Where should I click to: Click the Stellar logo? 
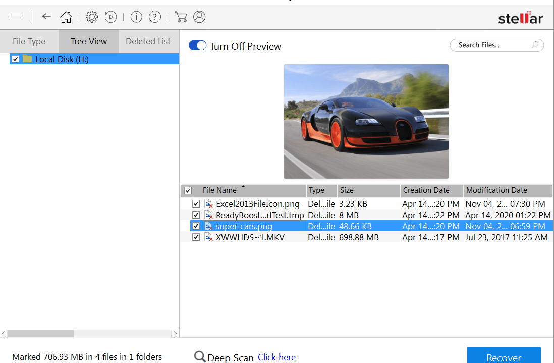point(520,18)
